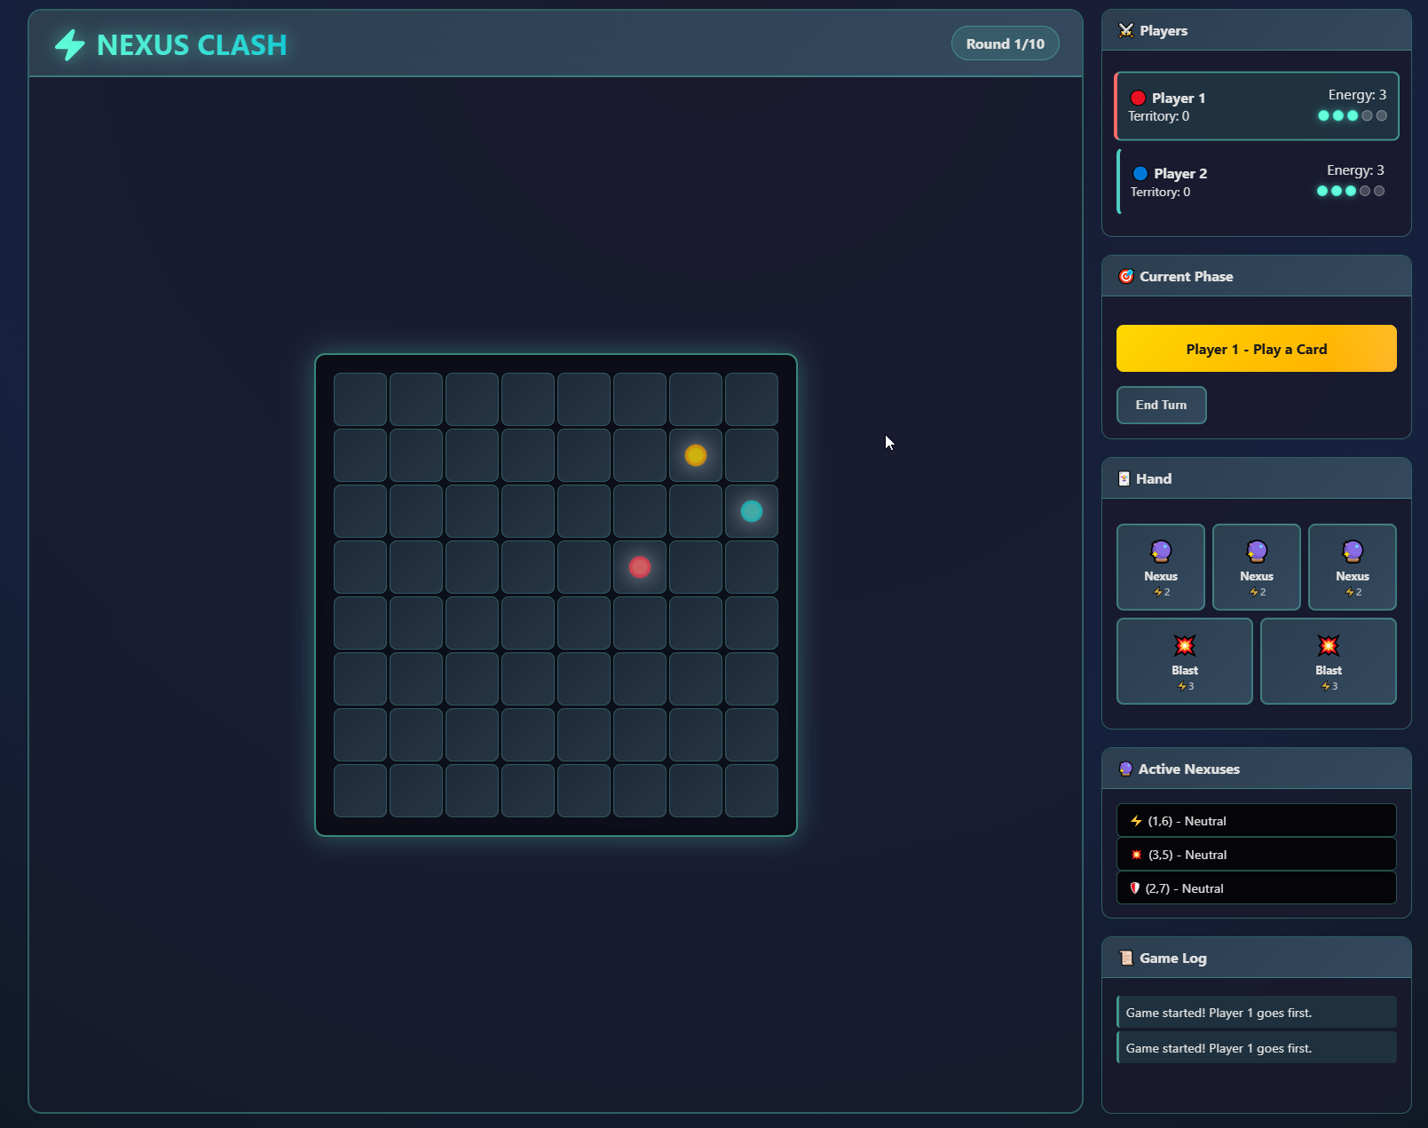
Task: Select the third Nexus card in hand
Action: pyautogui.click(x=1353, y=567)
